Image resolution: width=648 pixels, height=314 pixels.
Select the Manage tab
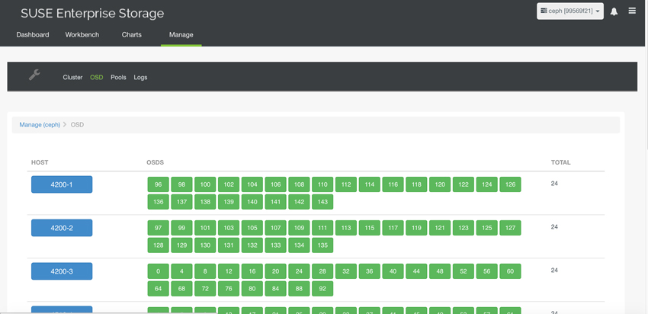coord(181,35)
